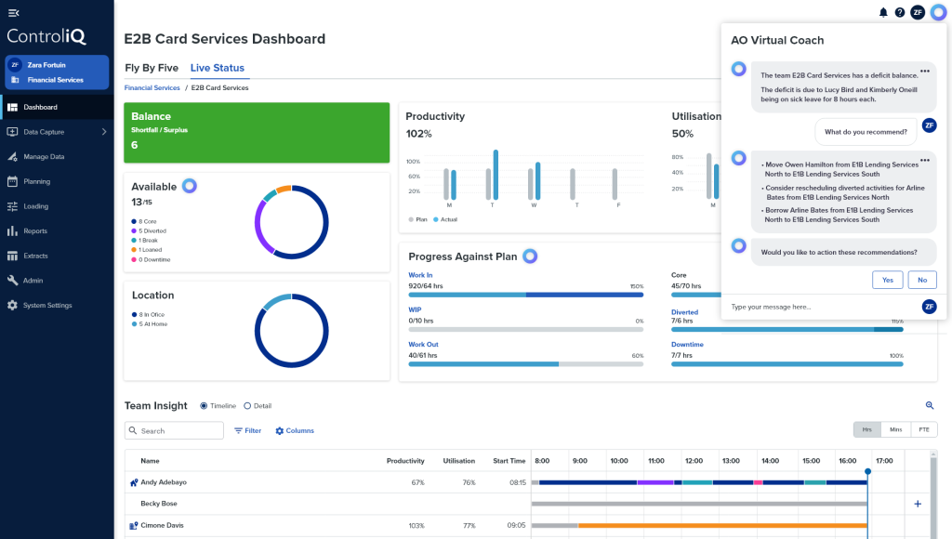This screenshot has width=952, height=539.
Task: Click Yes to action recommendations
Action: click(x=888, y=280)
